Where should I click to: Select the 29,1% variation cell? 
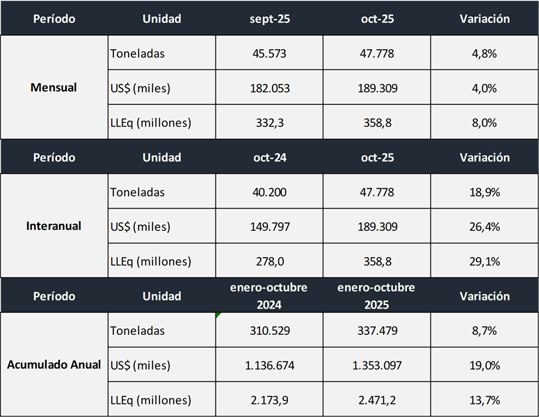(x=484, y=261)
